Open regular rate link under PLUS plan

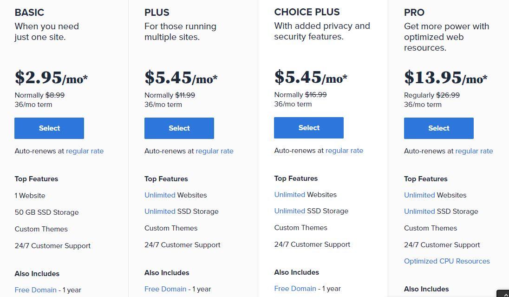tap(215, 151)
